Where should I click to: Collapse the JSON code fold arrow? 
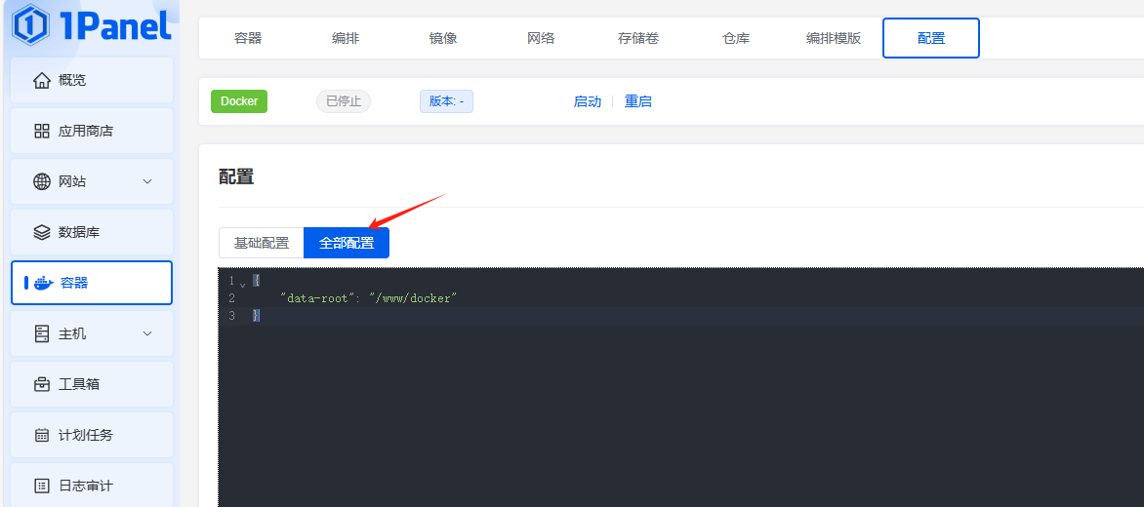[x=243, y=282]
